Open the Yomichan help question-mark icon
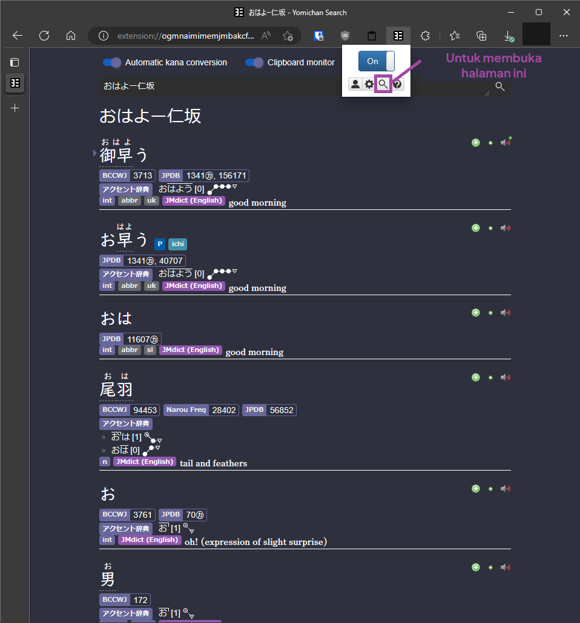This screenshot has width=580, height=623. [397, 84]
